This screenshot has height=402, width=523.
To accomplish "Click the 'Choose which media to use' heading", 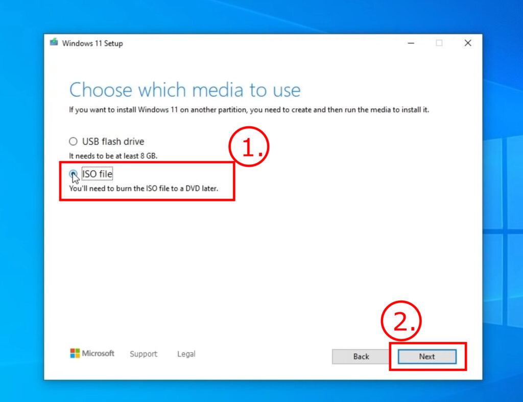I will [185, 90].
